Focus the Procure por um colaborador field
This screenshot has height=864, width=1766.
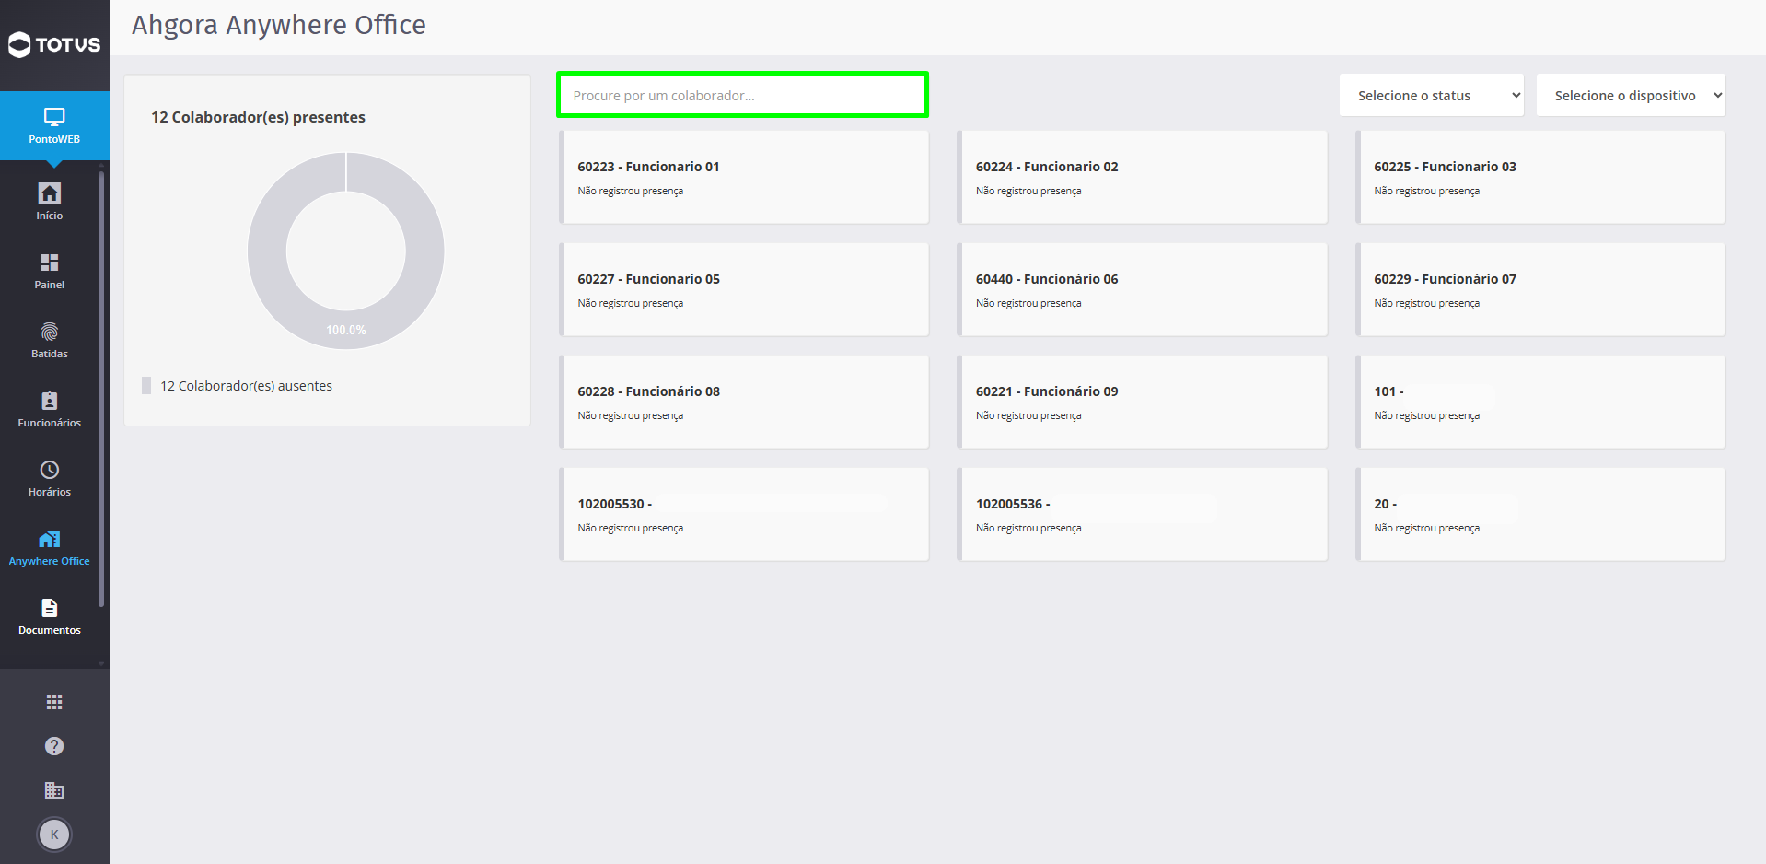tap(742, 95)
